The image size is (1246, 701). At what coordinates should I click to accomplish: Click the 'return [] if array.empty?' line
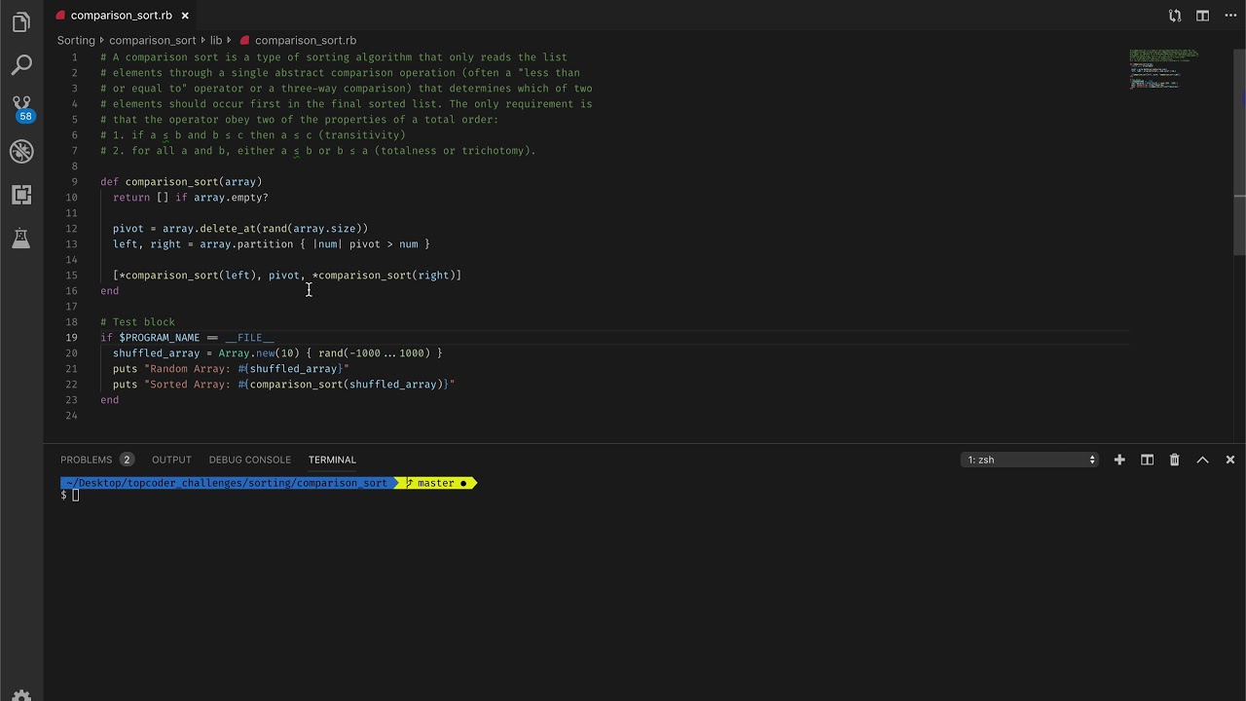(190, 198)
